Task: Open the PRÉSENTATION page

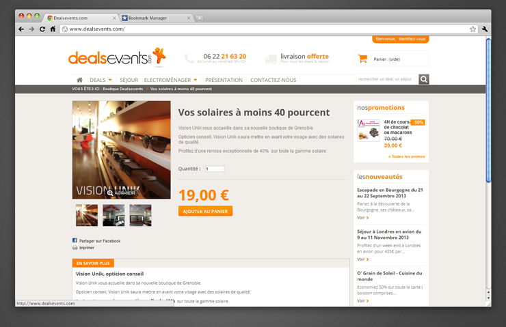Action: click(x=224, y=80)
